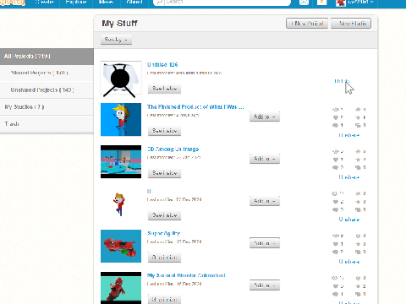The image size is (406, 304).
Task: Open Add to dropdown for The Finished Product
Action: 265,117
